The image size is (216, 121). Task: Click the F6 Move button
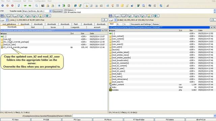(x=108, y=120)
